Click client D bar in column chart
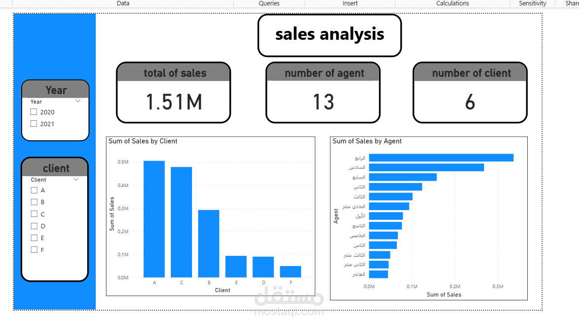 (263, 267)
